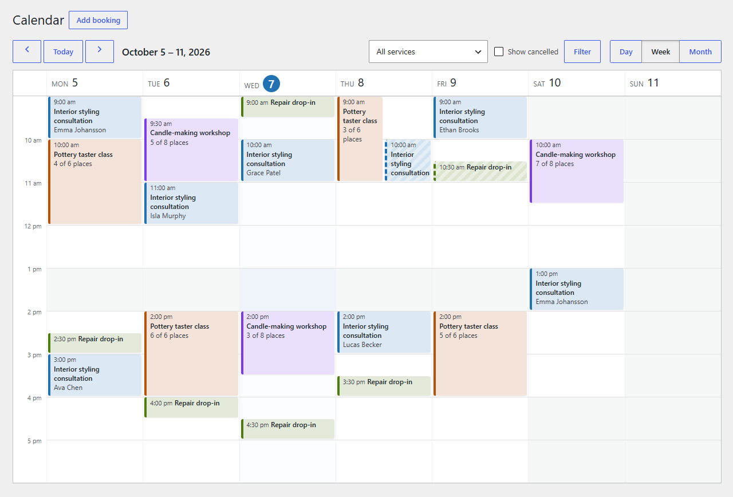Open Saturday 1:00 pm Emma Johansson consultation

[577, 289]
